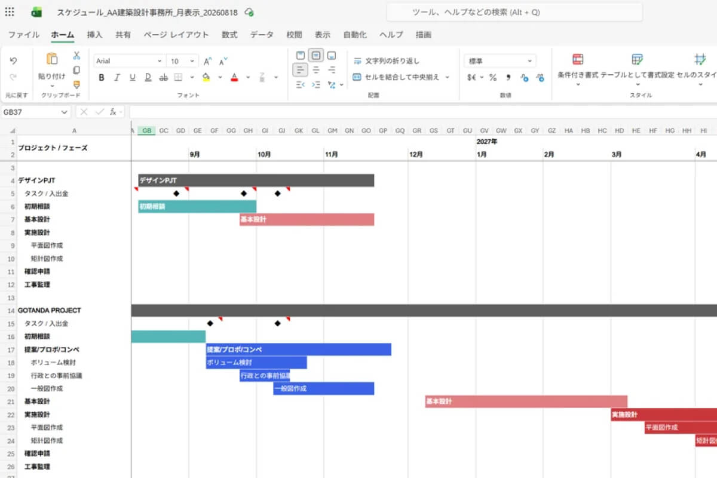Toggle Bold formatting
The height and width of the screenshot is (478, 717).
coord(102,77)
